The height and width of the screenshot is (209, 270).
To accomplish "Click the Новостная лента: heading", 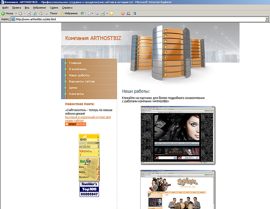I will [x=80, y=104].
